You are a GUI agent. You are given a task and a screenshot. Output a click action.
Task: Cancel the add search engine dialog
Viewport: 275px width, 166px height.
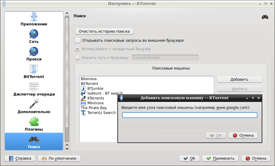coord(243,135)
